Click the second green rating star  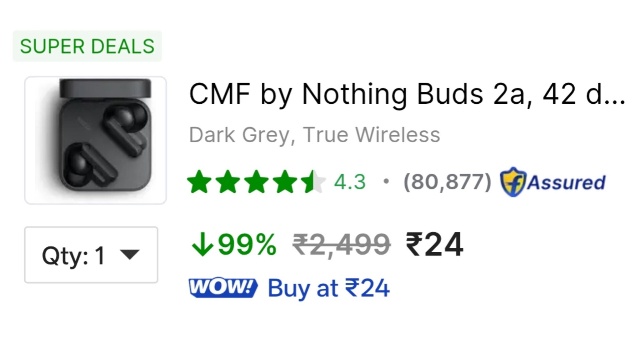[228, 182]
